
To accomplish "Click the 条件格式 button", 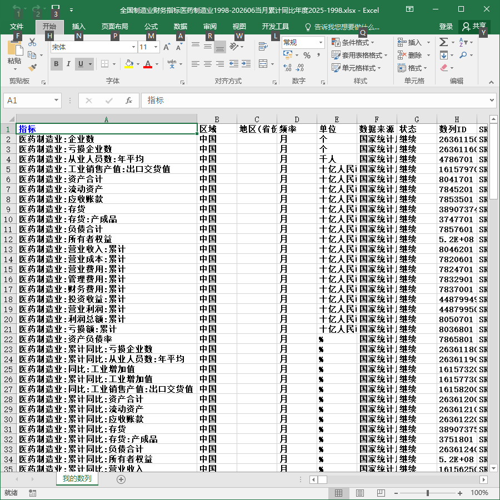I will pos(353,42).
